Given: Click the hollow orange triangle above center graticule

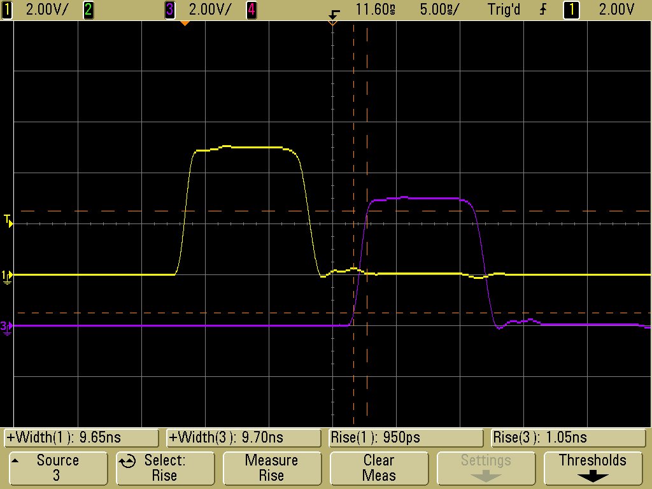Looking at the screenshot, I should pyautogui.click(x=332, y=23).
